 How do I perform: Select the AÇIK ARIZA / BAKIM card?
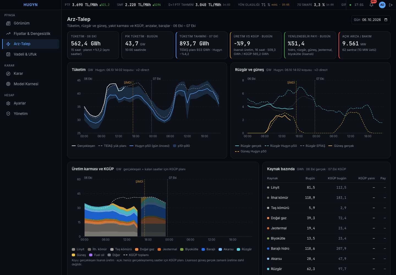[364, 45]
